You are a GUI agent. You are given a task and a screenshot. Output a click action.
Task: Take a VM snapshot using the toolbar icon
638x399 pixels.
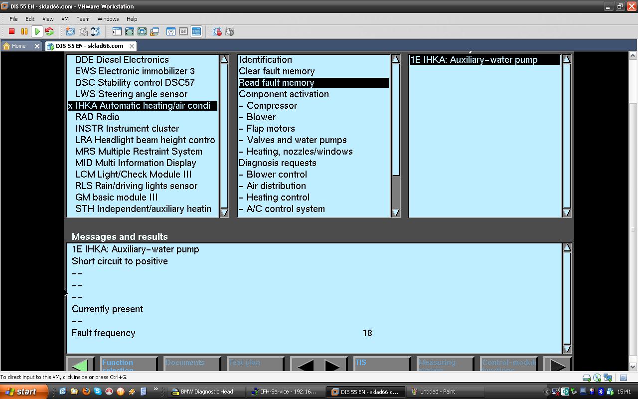(71, 31)
